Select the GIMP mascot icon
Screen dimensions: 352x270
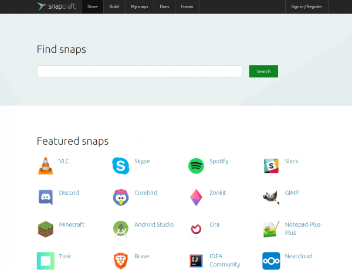pos(271,197)
